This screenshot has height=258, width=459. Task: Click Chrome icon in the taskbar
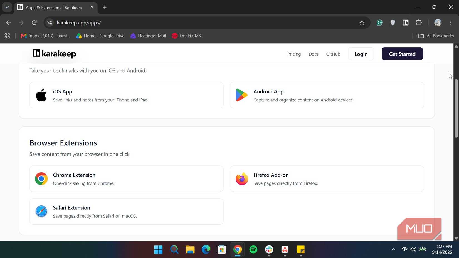[238, 249]
